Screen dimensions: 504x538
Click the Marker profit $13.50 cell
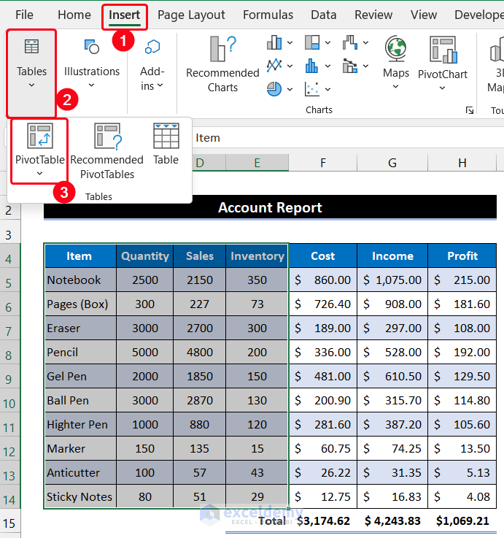tap(462, 449)
